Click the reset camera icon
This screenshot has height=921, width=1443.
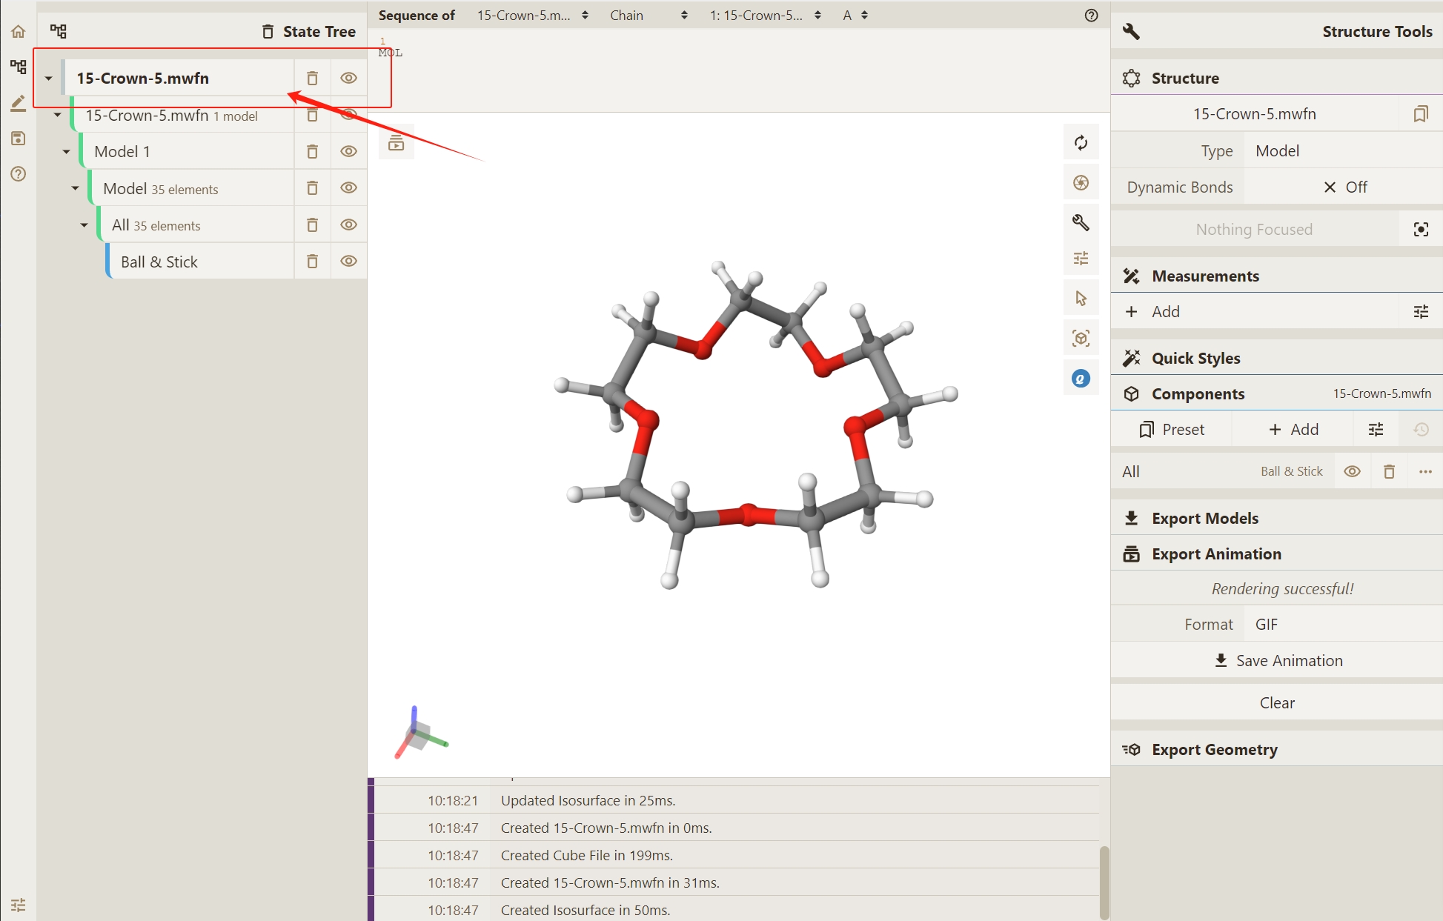[x=1081, y=143]
